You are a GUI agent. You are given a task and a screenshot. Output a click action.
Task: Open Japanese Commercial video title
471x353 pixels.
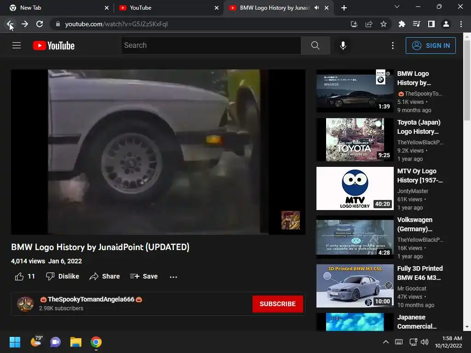(417, 322)
